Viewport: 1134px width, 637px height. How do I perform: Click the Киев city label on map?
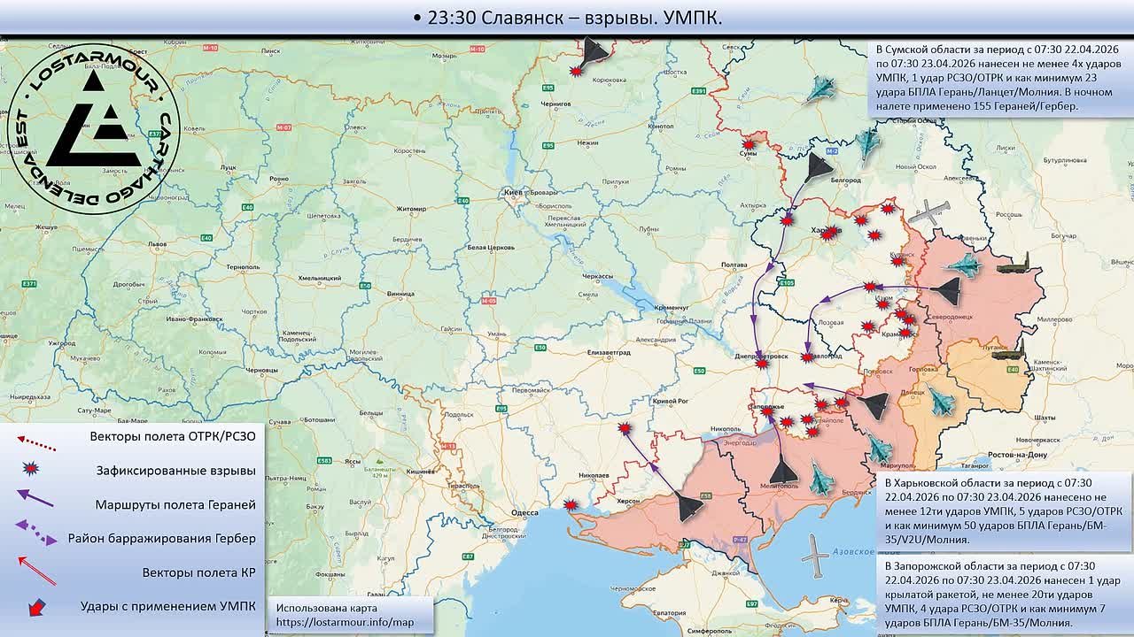512,191
